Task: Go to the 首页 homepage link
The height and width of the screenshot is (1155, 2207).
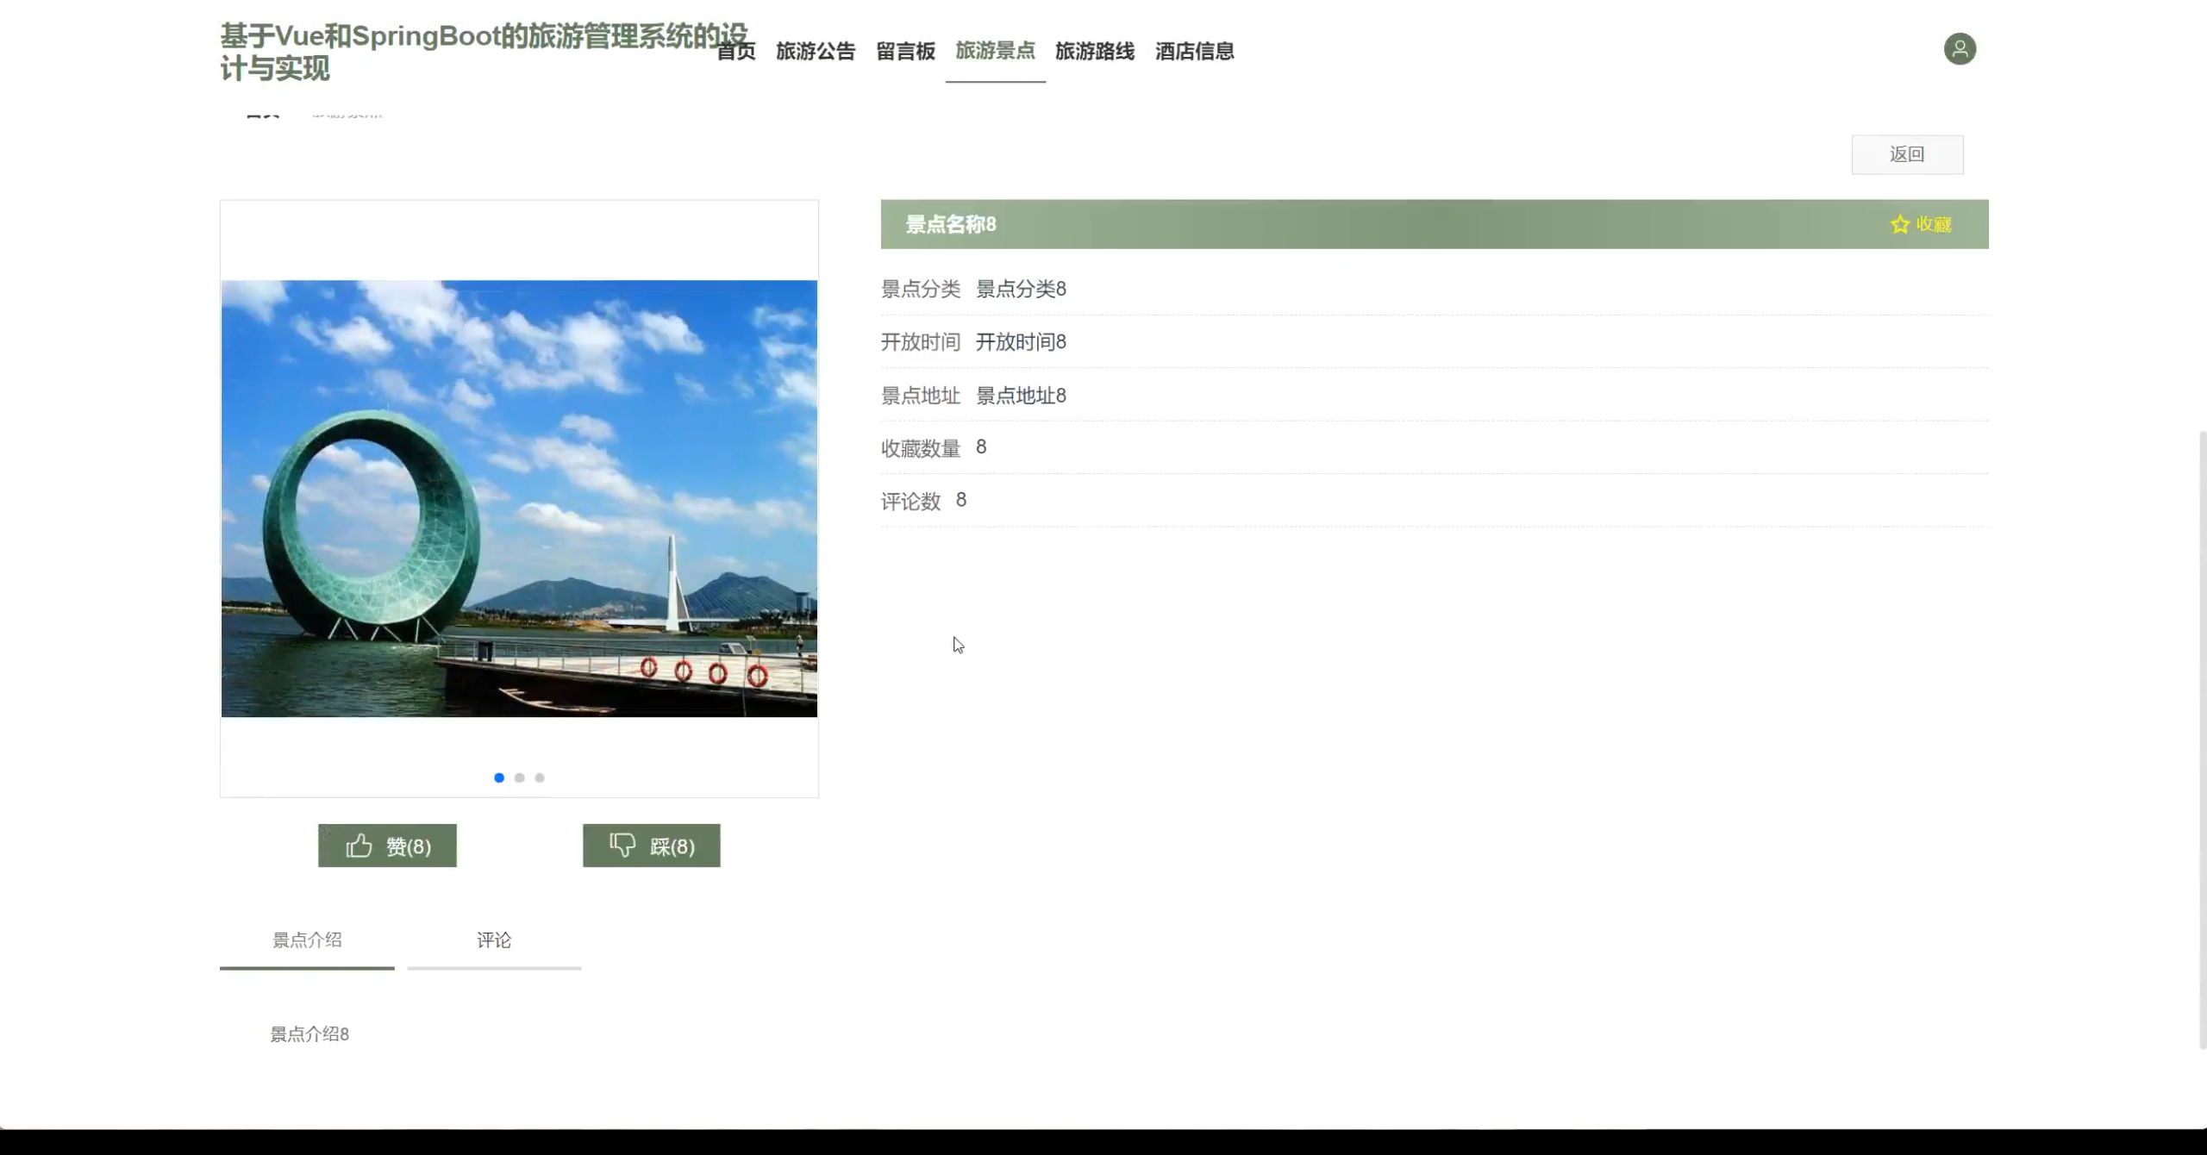Action: tap(735, 52)
